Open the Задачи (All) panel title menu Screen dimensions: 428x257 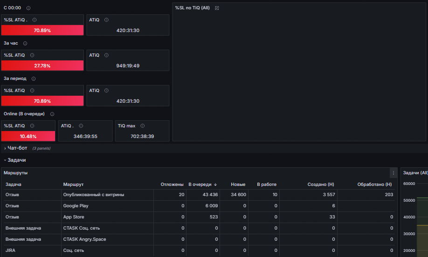pyautogui.click(x=415, y=173)
